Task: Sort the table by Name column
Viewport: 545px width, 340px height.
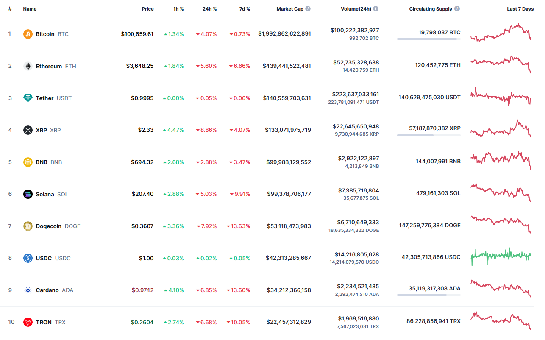Action: [30, 9]
